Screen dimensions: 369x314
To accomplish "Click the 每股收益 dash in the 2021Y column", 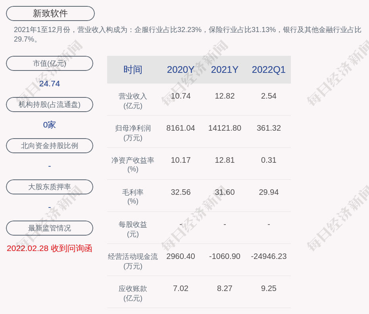I will [225, 225].
